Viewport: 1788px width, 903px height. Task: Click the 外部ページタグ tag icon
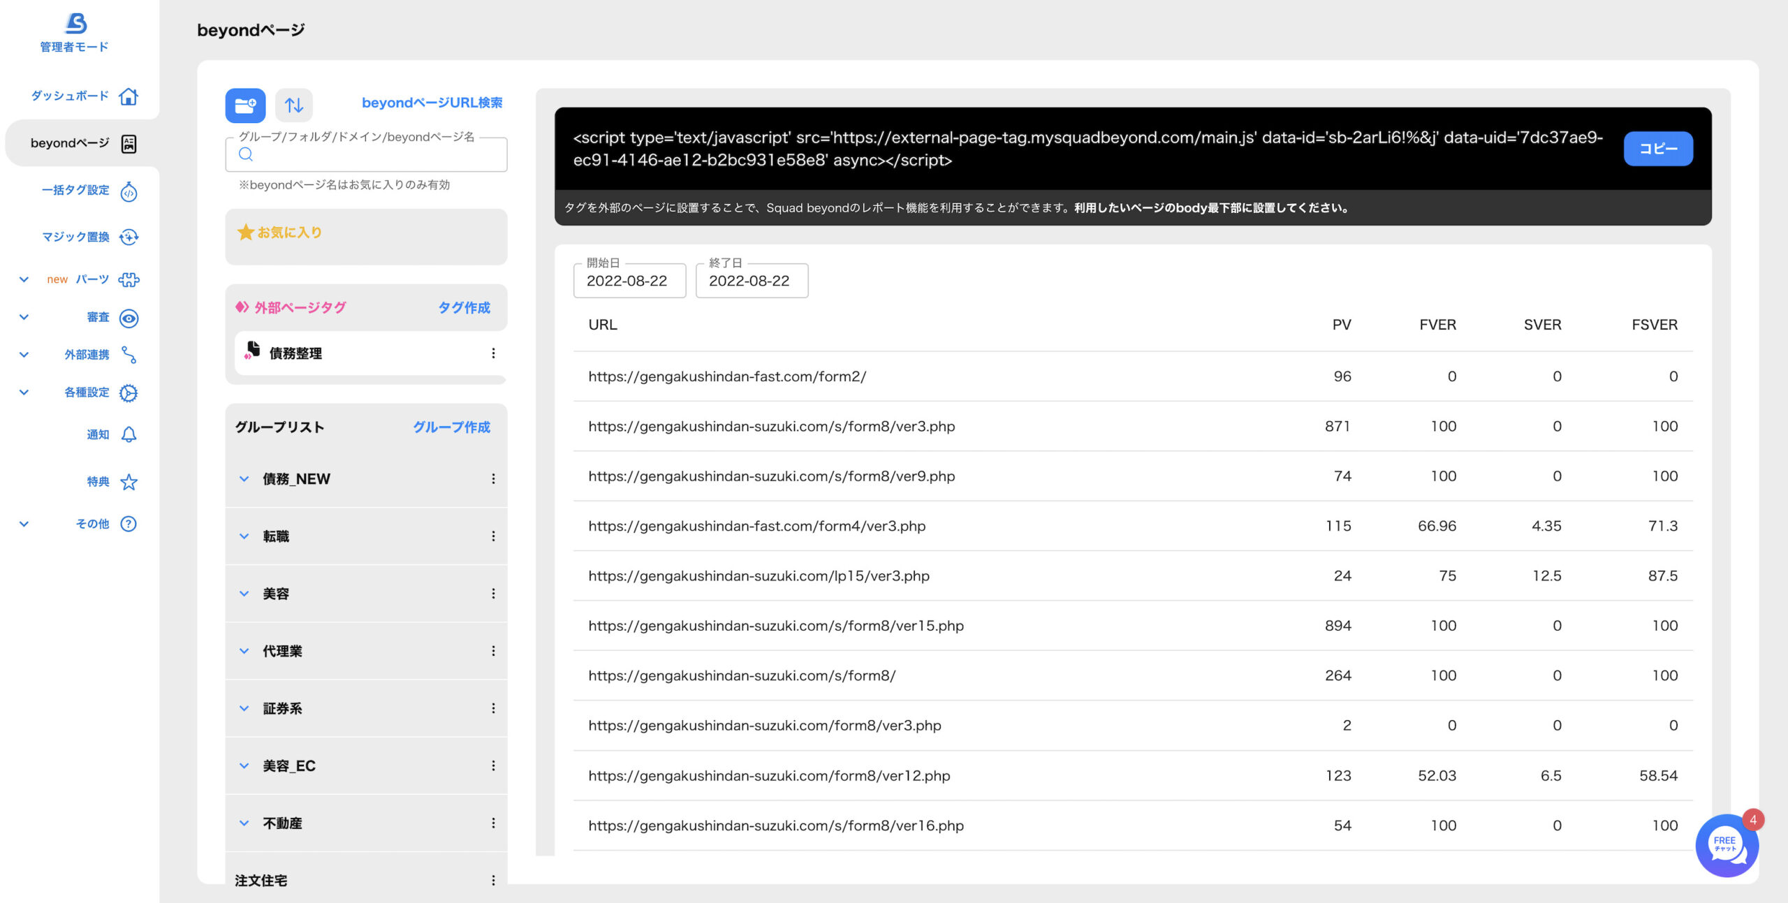click(242, 307)
